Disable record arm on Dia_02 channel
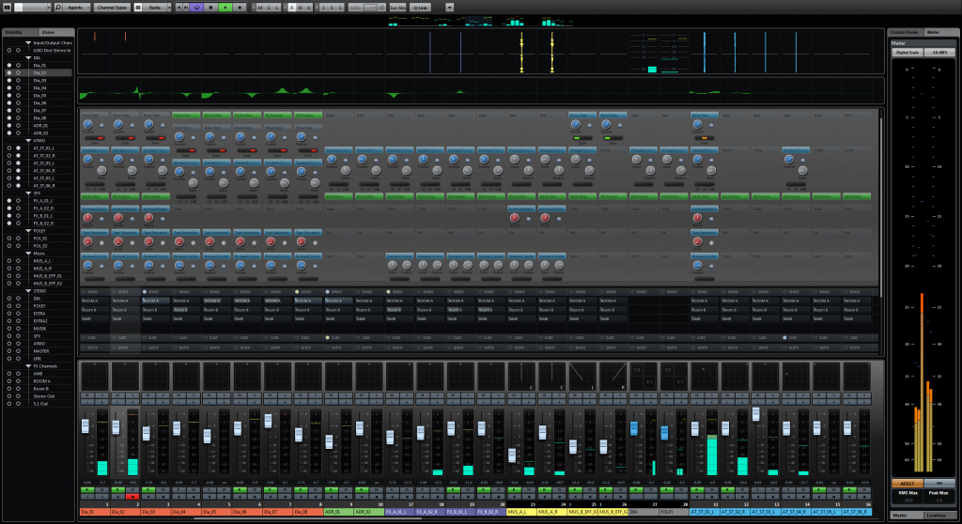 tap(132, 495)
